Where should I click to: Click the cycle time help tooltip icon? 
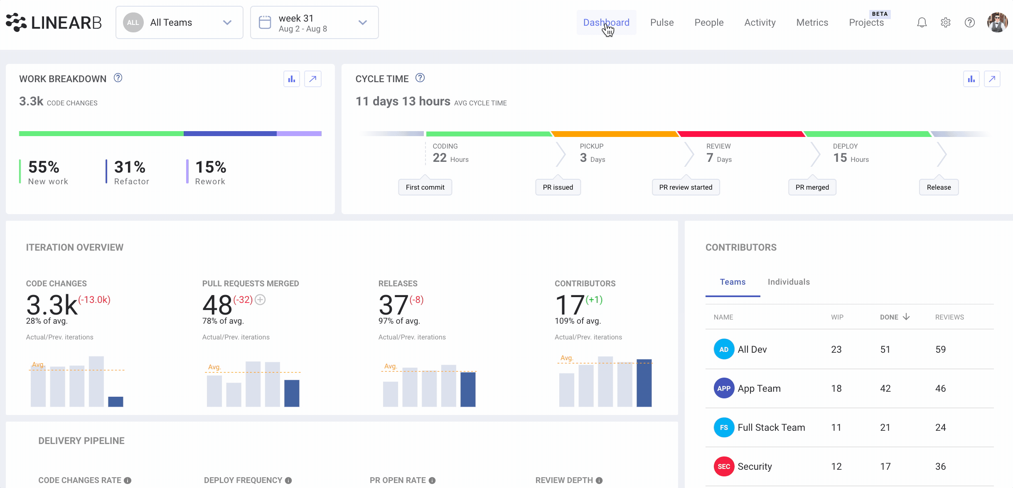[x=420, y=78]
